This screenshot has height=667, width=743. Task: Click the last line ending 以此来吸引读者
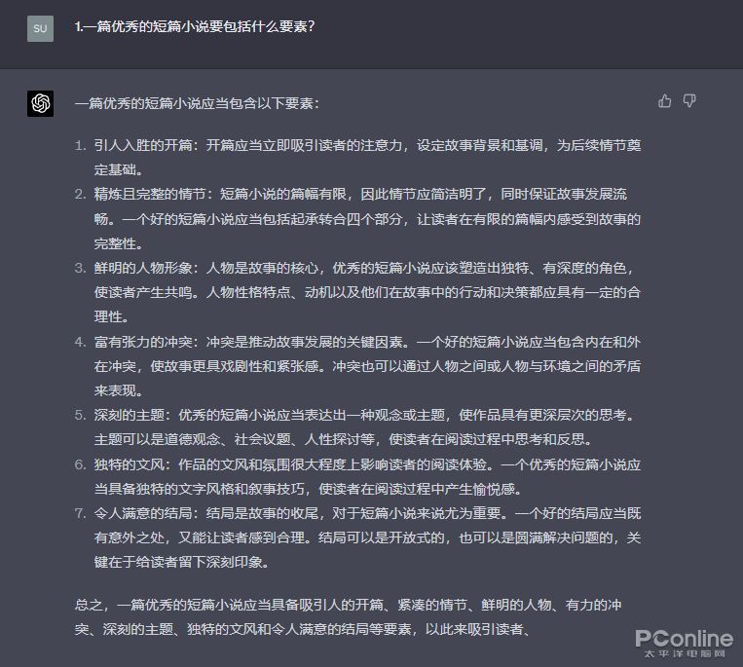(x=302, y=629)
